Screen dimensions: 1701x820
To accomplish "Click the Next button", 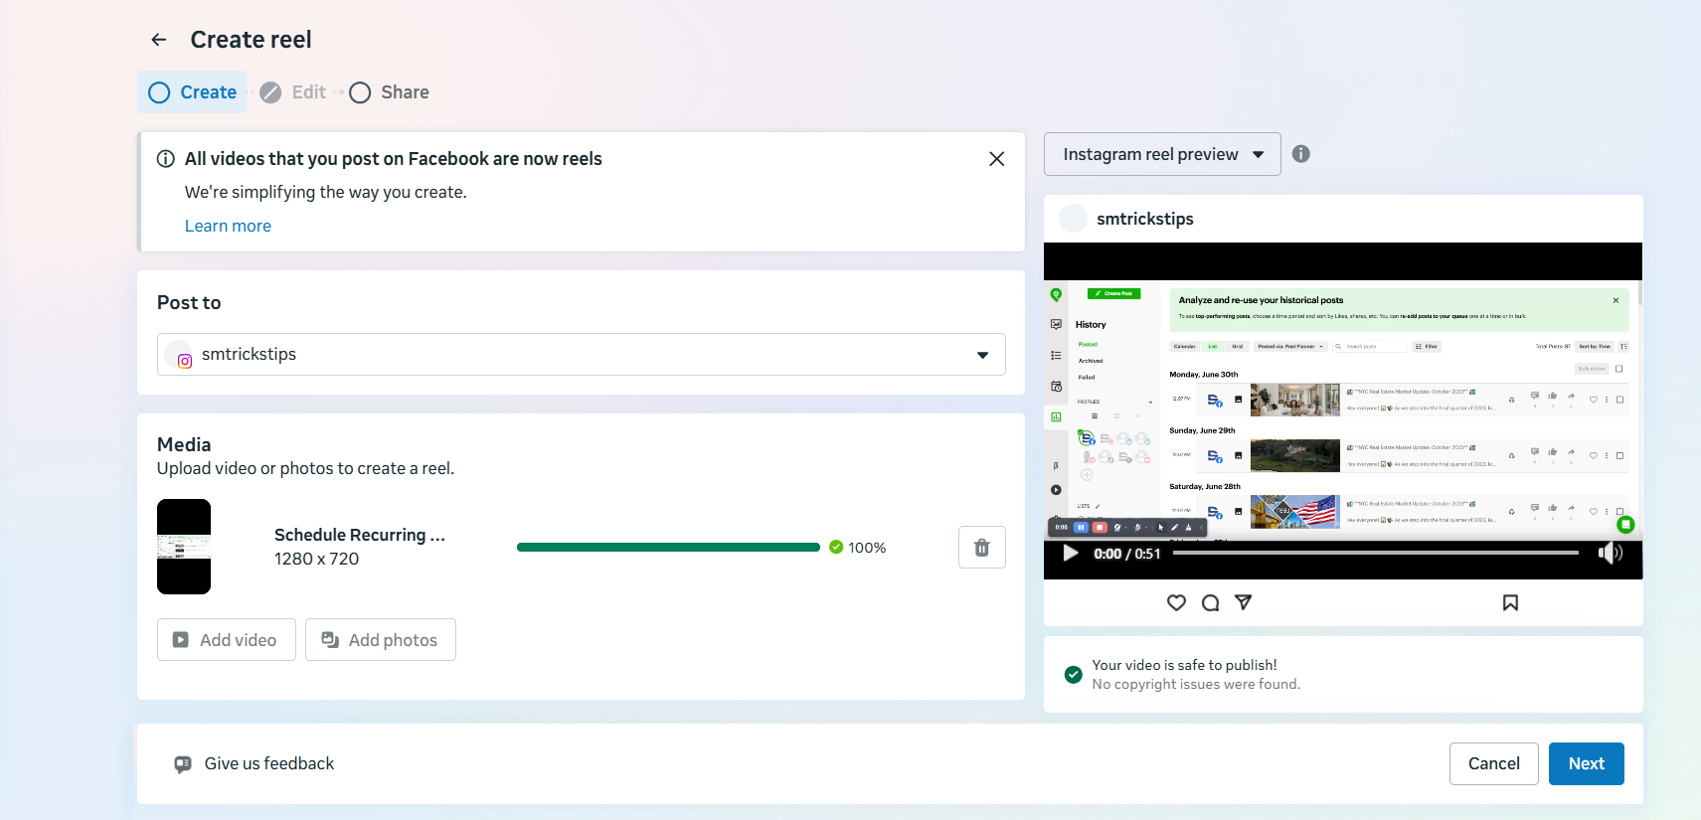I will (x=1586, y=763).
